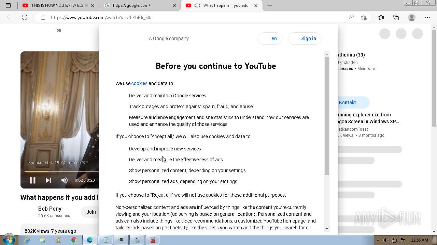The width and height of the screenshot is (437, 245).
Task: Open the Favorites list icon
Action: tap(381, 17)
